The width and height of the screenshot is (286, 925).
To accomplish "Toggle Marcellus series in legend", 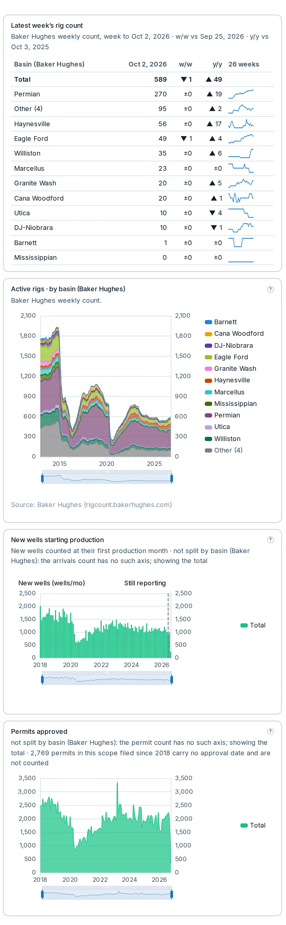I will tap(224, 393).
